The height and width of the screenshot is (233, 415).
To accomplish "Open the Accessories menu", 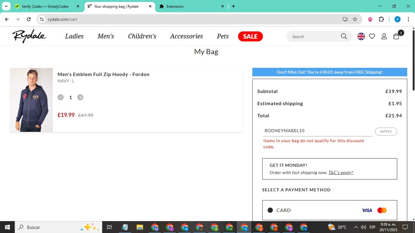I will coord(186,36).
